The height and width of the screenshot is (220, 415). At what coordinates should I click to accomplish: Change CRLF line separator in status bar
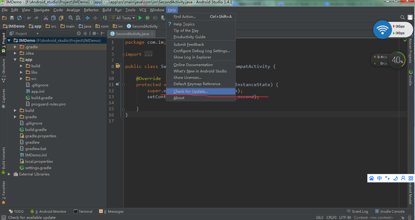[331, 217]
